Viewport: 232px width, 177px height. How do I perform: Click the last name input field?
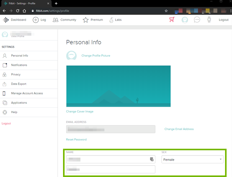click(x=111, y=169)
